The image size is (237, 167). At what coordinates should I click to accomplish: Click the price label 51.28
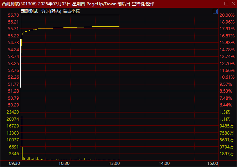pyautogui.click(x=14, y=91)
